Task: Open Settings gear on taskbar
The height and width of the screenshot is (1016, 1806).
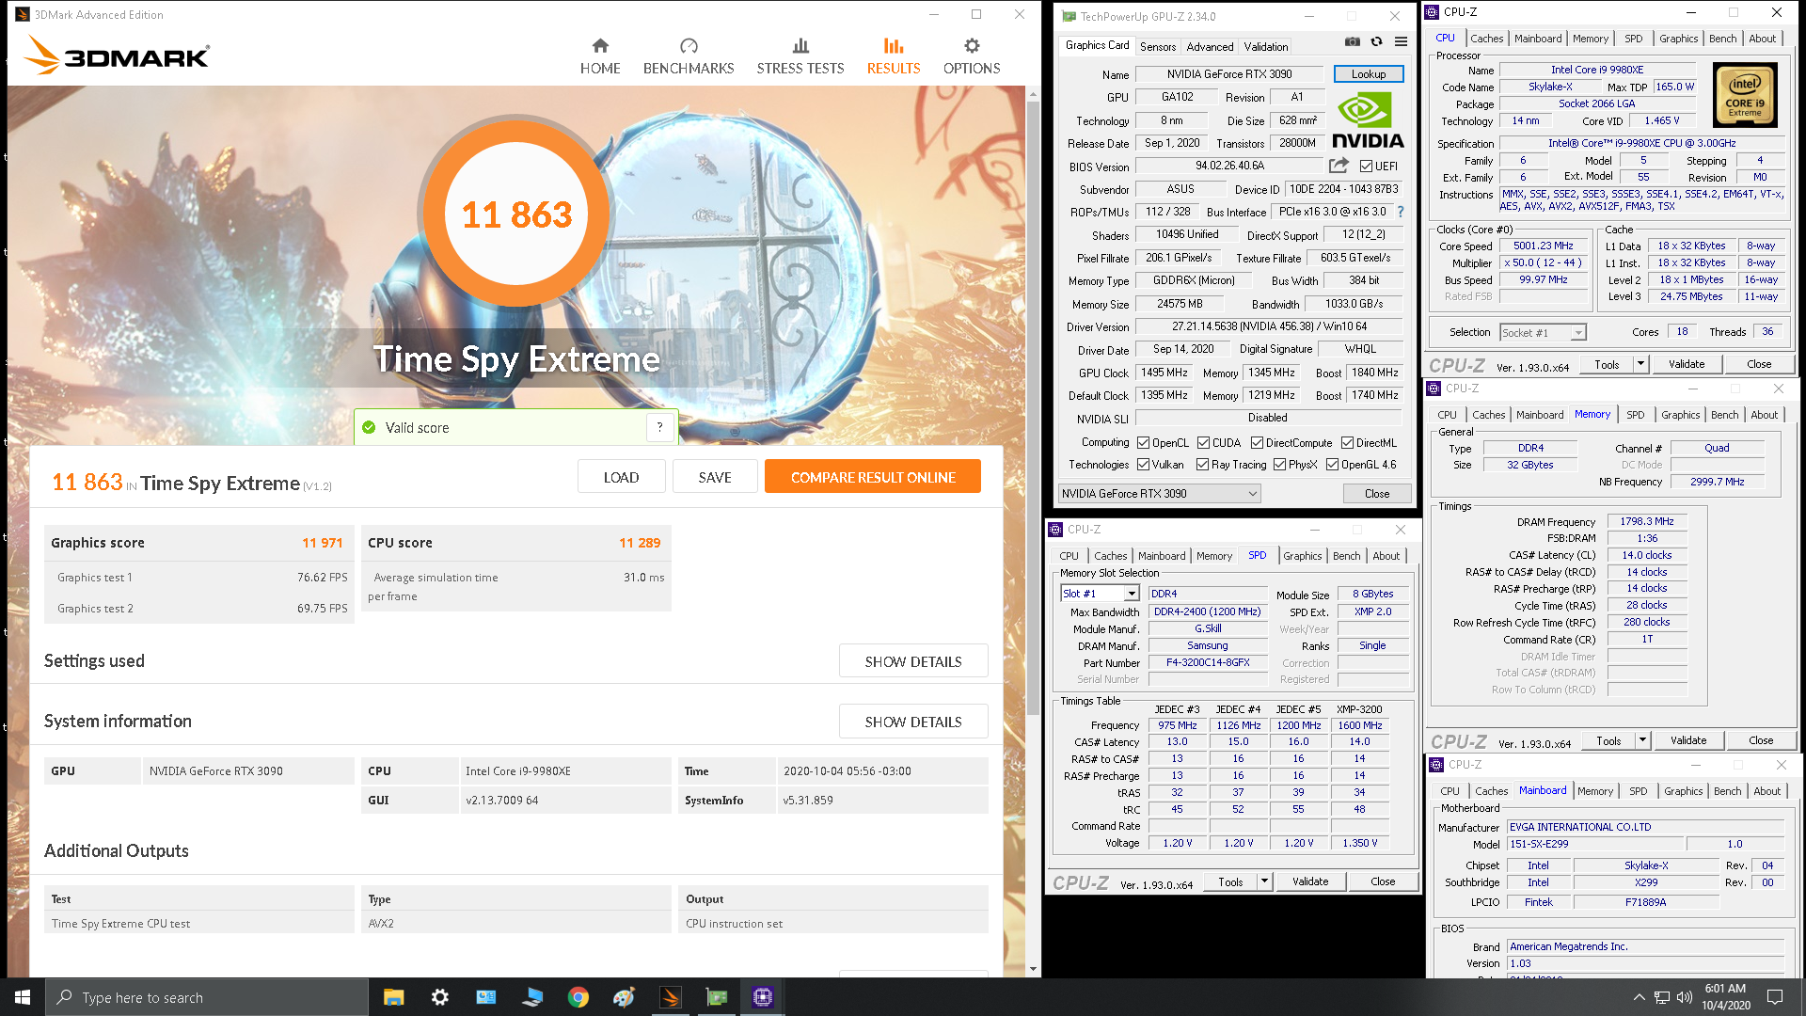Action: [x=439, y=997]
